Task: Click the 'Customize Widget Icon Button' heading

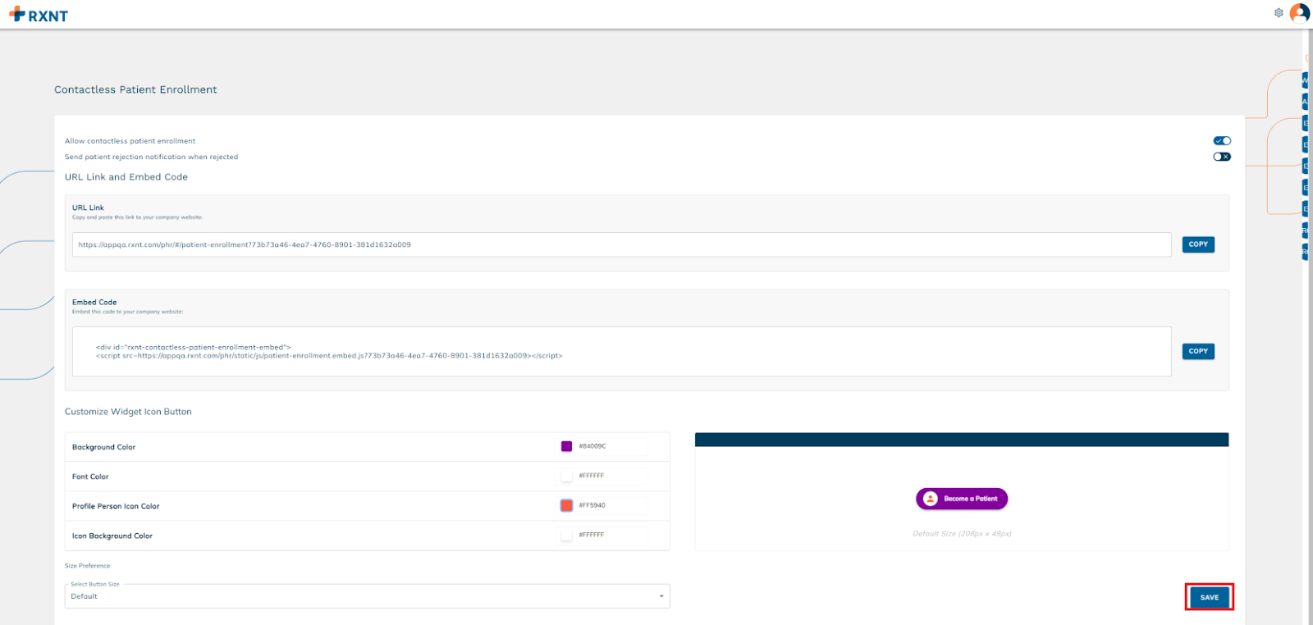Action: (128, 412)
